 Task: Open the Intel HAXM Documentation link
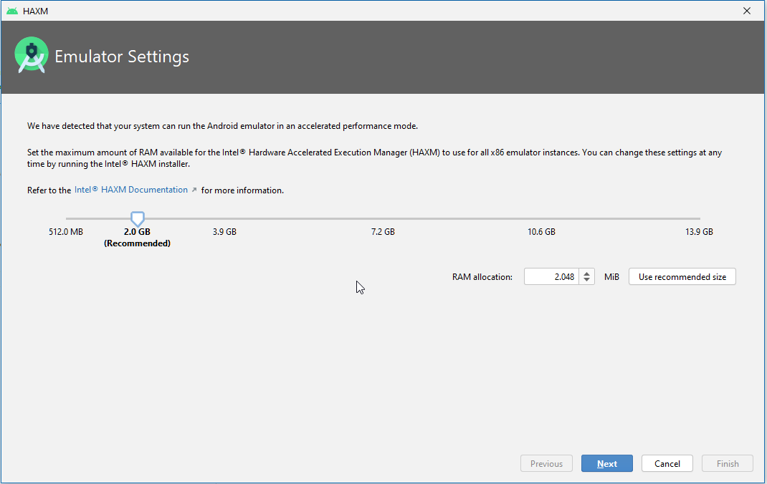coord(130,190)
